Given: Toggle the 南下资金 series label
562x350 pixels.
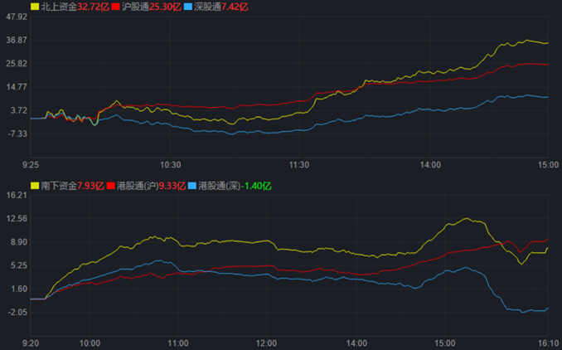Looking at the screenshot, I should (58, 185).
